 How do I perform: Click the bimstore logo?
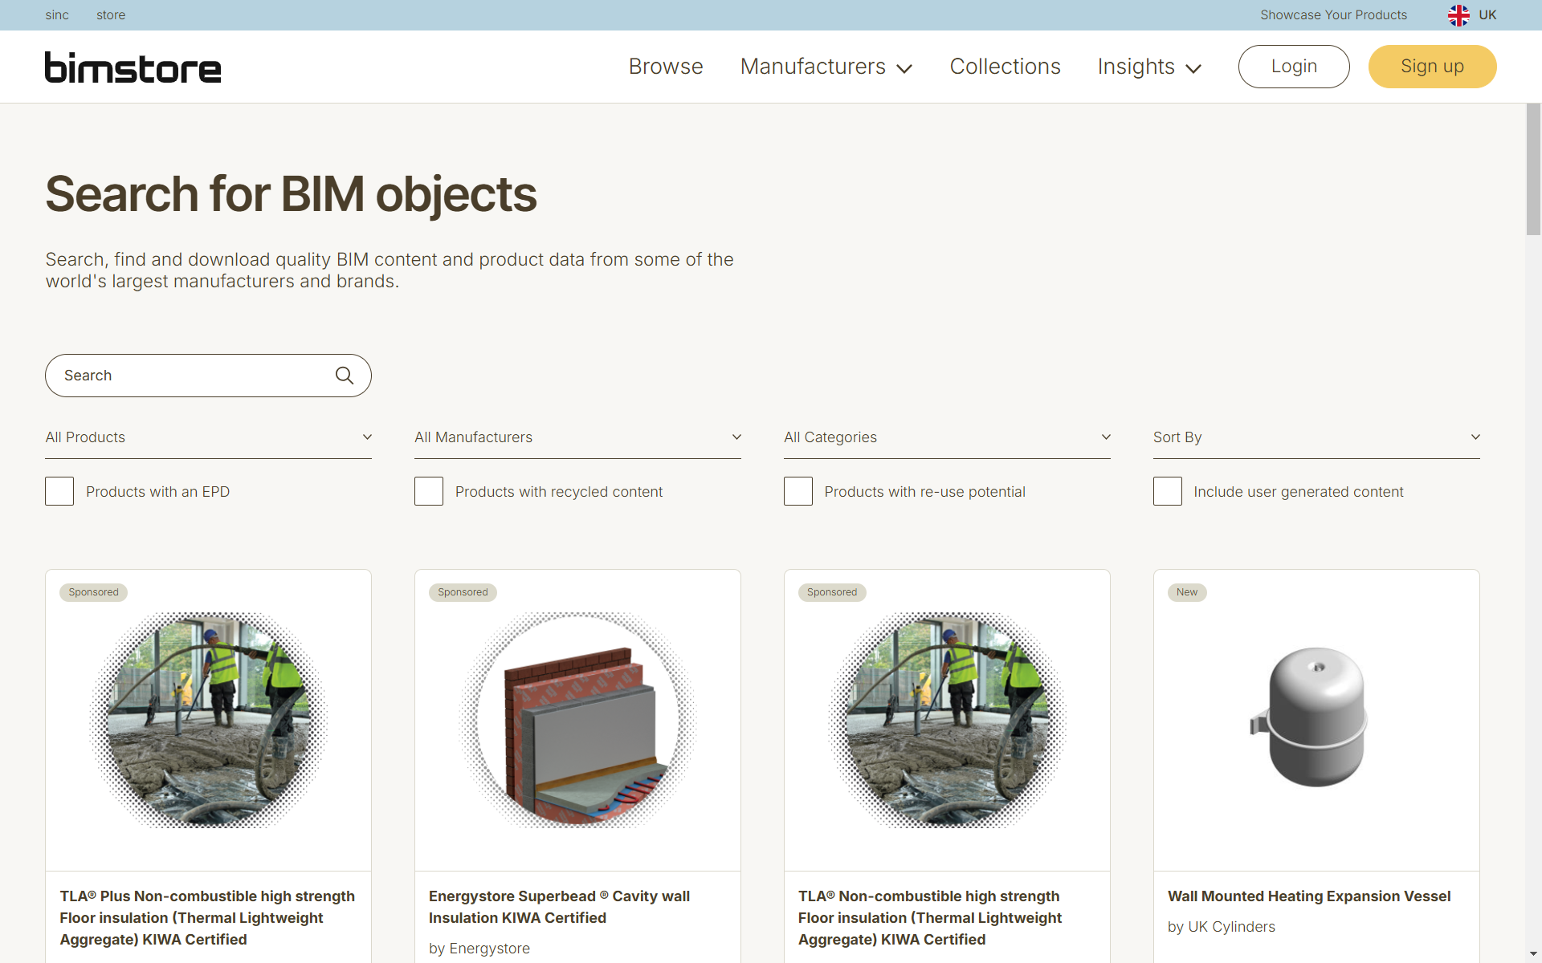point(133,67)
